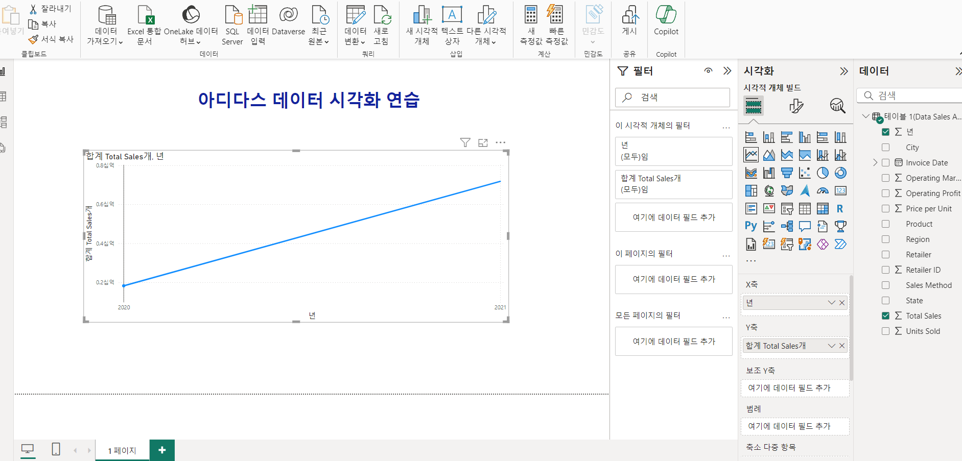
Task: Pick the pie chart visualization
Action: pyautogui.click(x=823, y=173)
